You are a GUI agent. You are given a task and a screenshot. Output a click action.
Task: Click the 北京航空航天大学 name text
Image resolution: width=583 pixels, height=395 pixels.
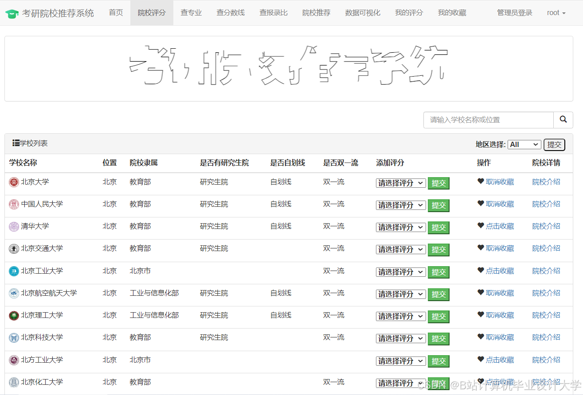point(49,293)
